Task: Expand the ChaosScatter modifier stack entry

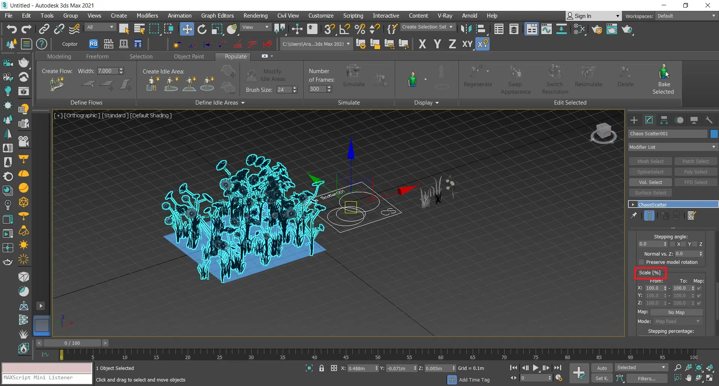Action: (633, 205)
